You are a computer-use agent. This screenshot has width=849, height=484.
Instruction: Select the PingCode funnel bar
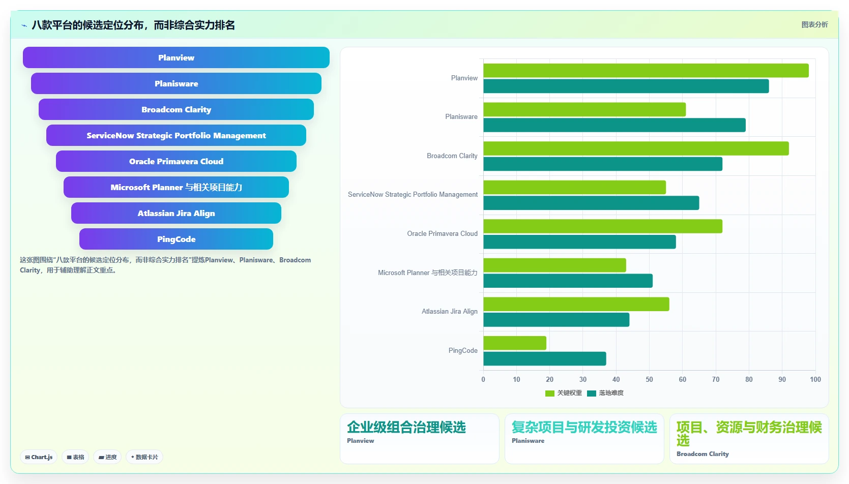click(x=176, y=239)
